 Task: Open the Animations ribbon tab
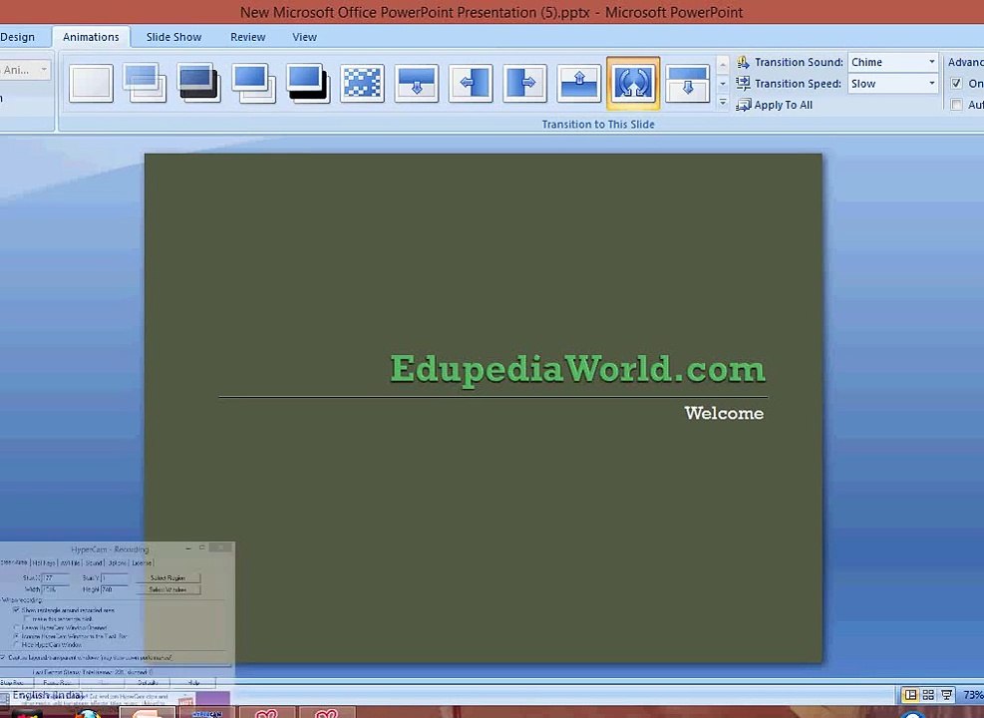[x=91, y=37]
